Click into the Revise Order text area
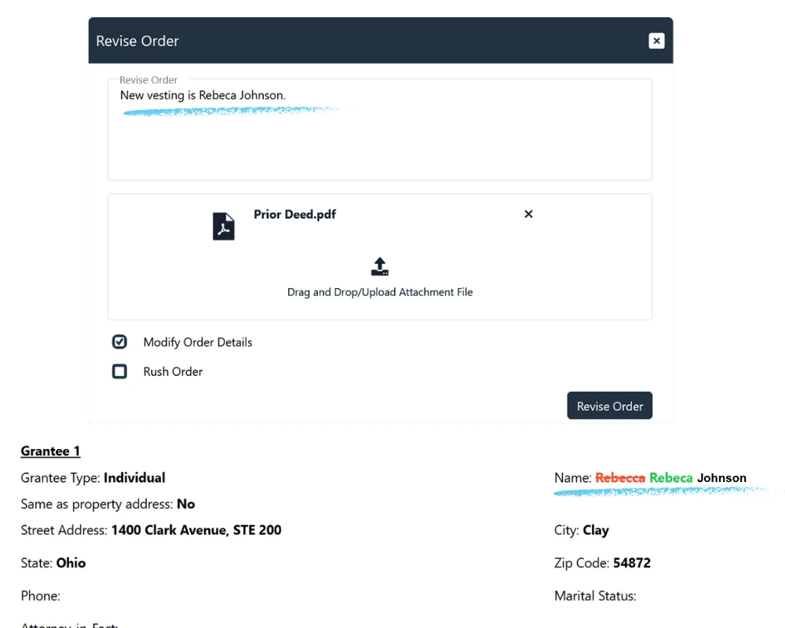The width and height of the screenshot is (785, 628). [x=379, y=130]
